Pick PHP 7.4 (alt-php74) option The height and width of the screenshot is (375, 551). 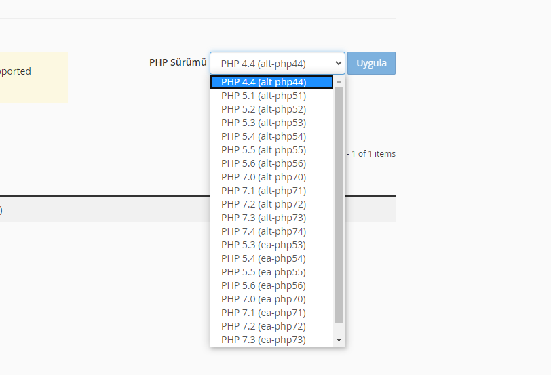[x=271, y=231]
